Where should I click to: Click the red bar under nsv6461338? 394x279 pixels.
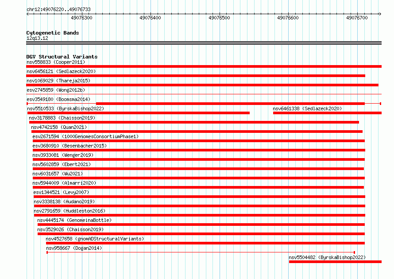[328, 113]
